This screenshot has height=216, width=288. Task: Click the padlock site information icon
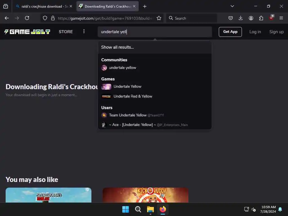(53, 18)
